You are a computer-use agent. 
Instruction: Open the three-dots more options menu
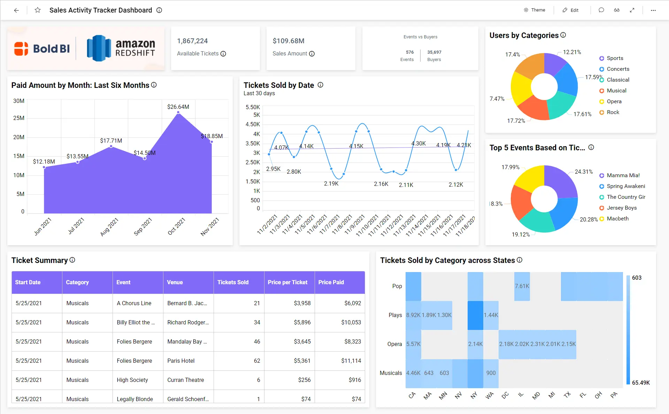click(653, 10)
